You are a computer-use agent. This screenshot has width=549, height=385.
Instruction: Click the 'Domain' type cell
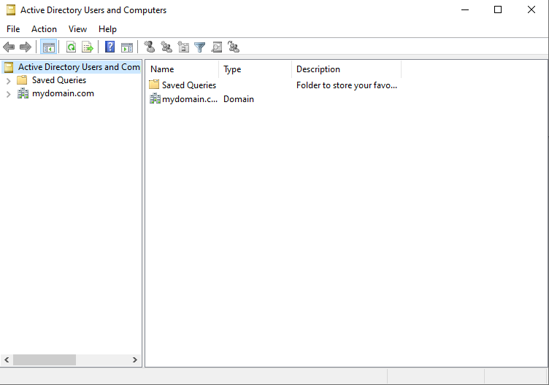pyautogui.click(x=239, y=99)
